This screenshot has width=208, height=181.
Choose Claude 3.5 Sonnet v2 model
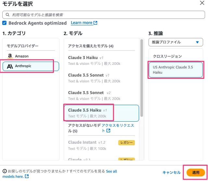(x=101, y=95)
